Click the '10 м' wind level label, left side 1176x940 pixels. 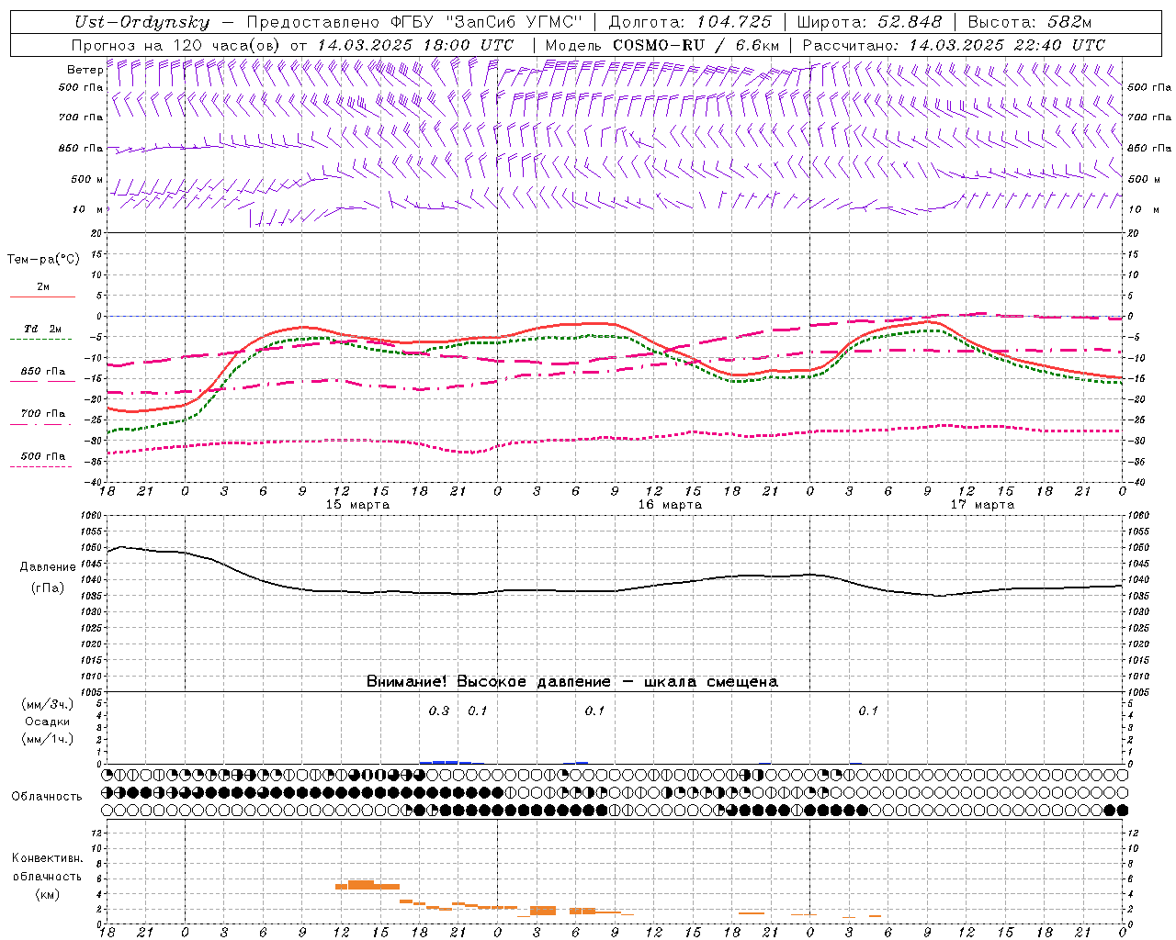89,209
